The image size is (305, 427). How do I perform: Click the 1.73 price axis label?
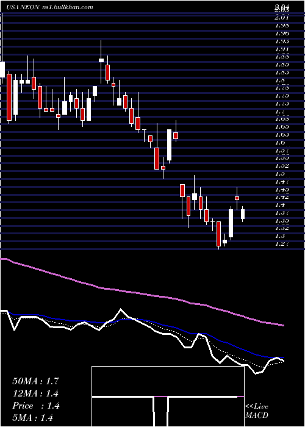pyautogui.click(x=282, y=104)
